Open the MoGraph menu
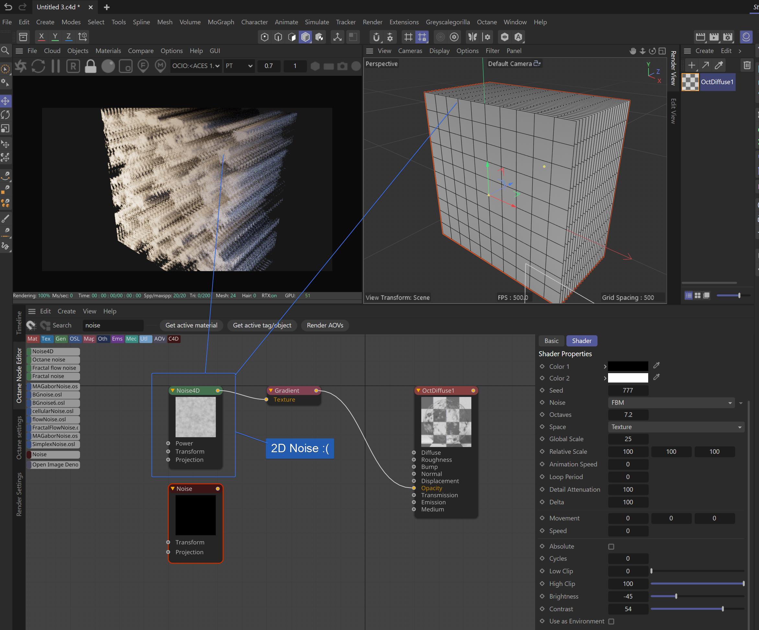759x630 pixels. [221, 22]
